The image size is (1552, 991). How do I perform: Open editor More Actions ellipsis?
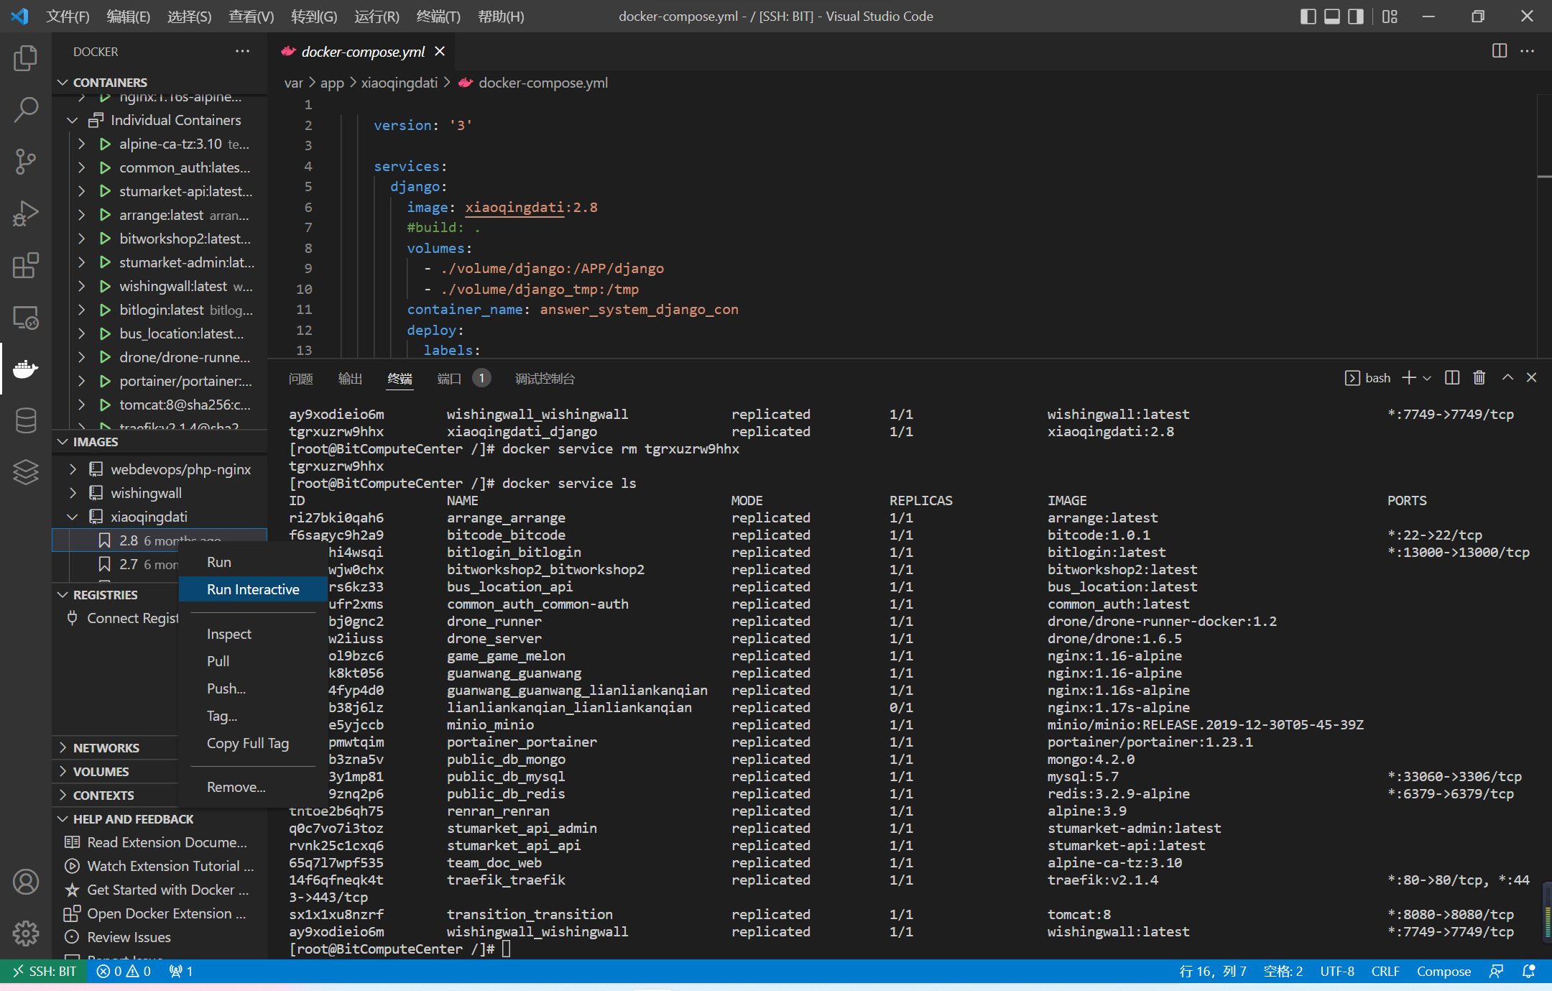pos(1528,51)
